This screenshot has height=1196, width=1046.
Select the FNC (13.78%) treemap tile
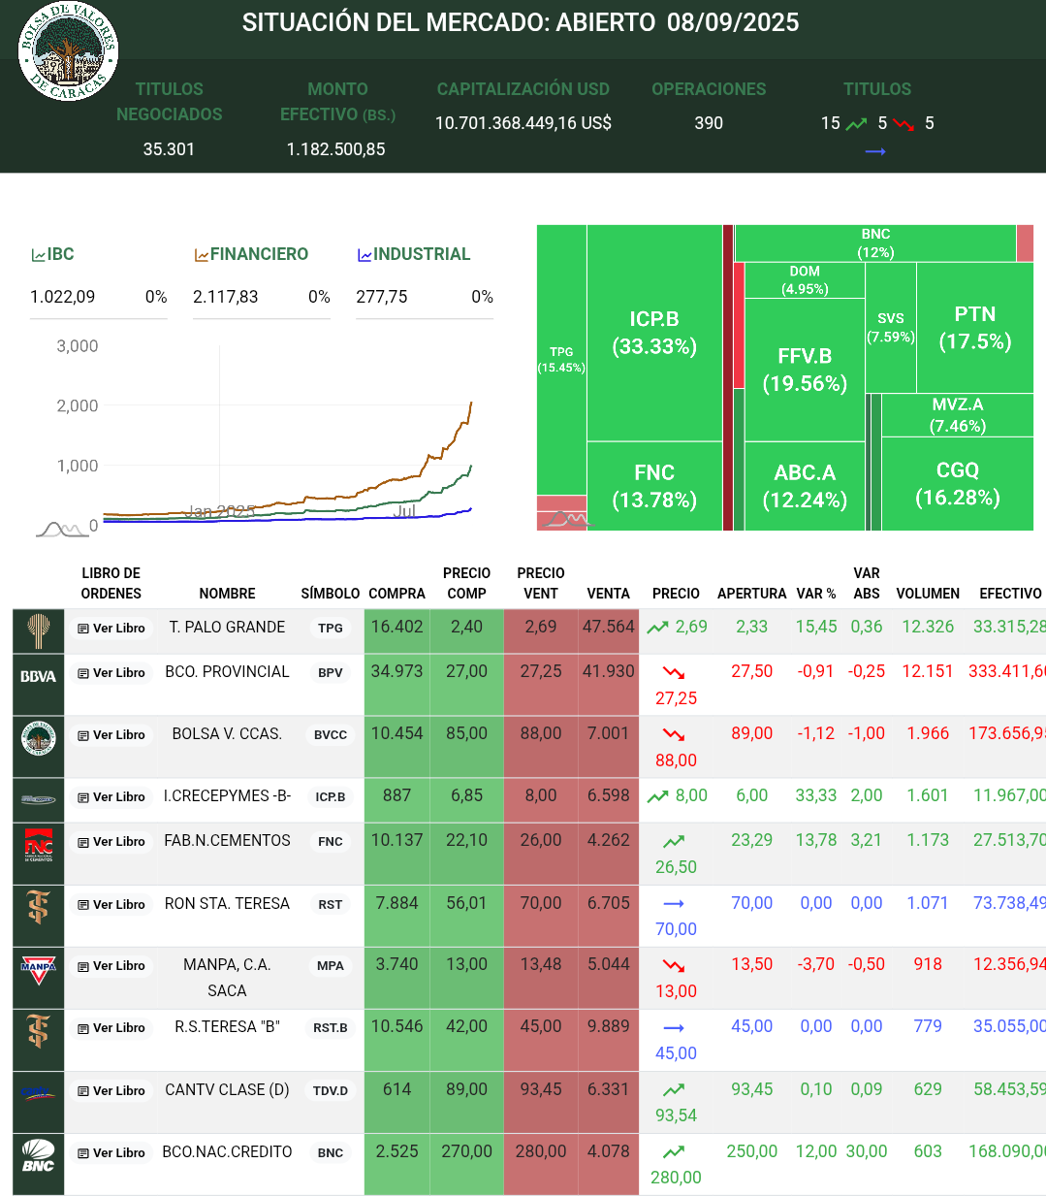[654, 486]
